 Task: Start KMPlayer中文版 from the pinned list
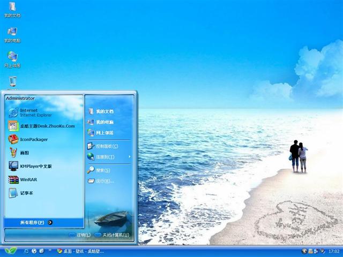tap(35, 166)
